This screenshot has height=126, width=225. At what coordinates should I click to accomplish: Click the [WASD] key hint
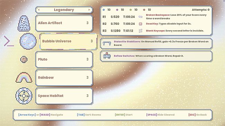click(x=45, y=115)
